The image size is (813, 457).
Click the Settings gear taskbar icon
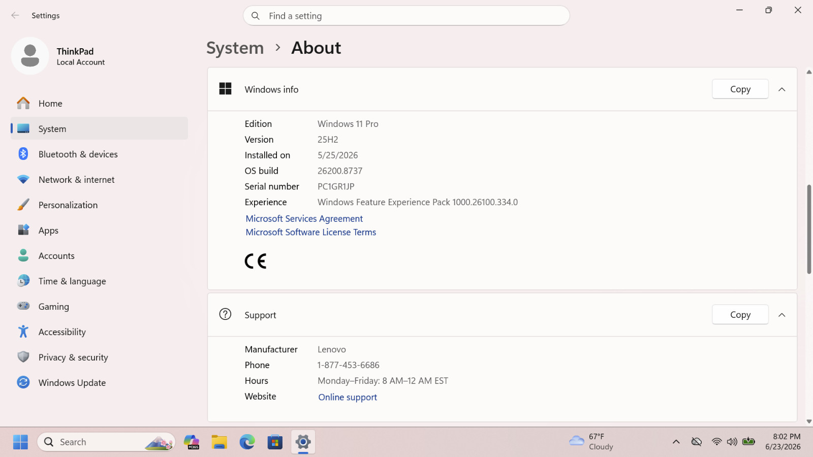pos(303,442)
